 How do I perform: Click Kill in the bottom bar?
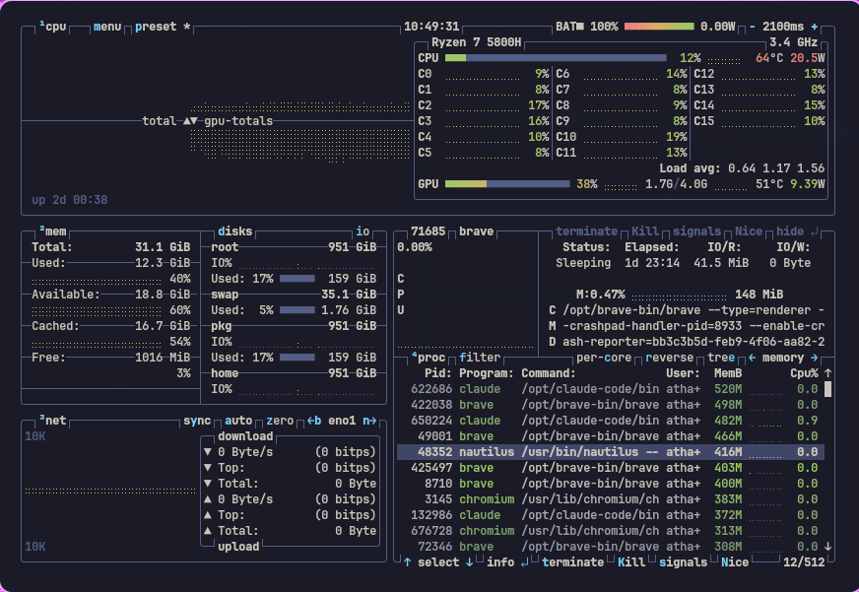pos(631,562)
